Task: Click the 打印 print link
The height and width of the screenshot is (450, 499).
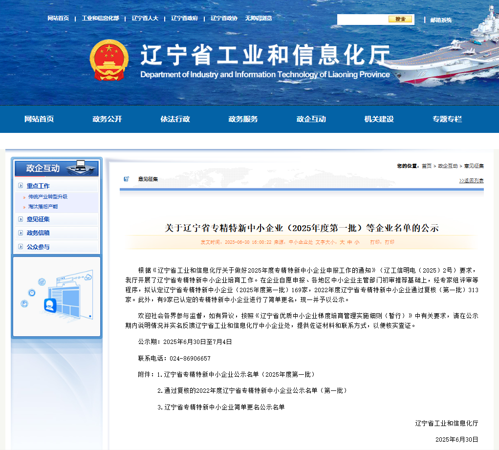Action: [x=390, y=242]
